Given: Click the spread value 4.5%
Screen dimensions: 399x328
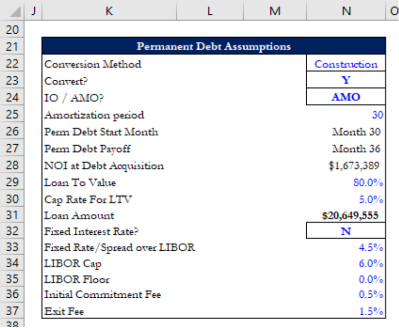Looking at the screenshot, I should tap(346, 247).
